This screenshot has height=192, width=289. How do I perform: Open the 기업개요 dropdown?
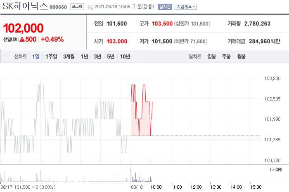[186, 7]
